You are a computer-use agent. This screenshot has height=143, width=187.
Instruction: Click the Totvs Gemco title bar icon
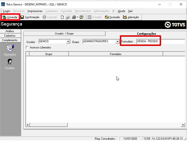pyautogui.click(x=3, y=4)
